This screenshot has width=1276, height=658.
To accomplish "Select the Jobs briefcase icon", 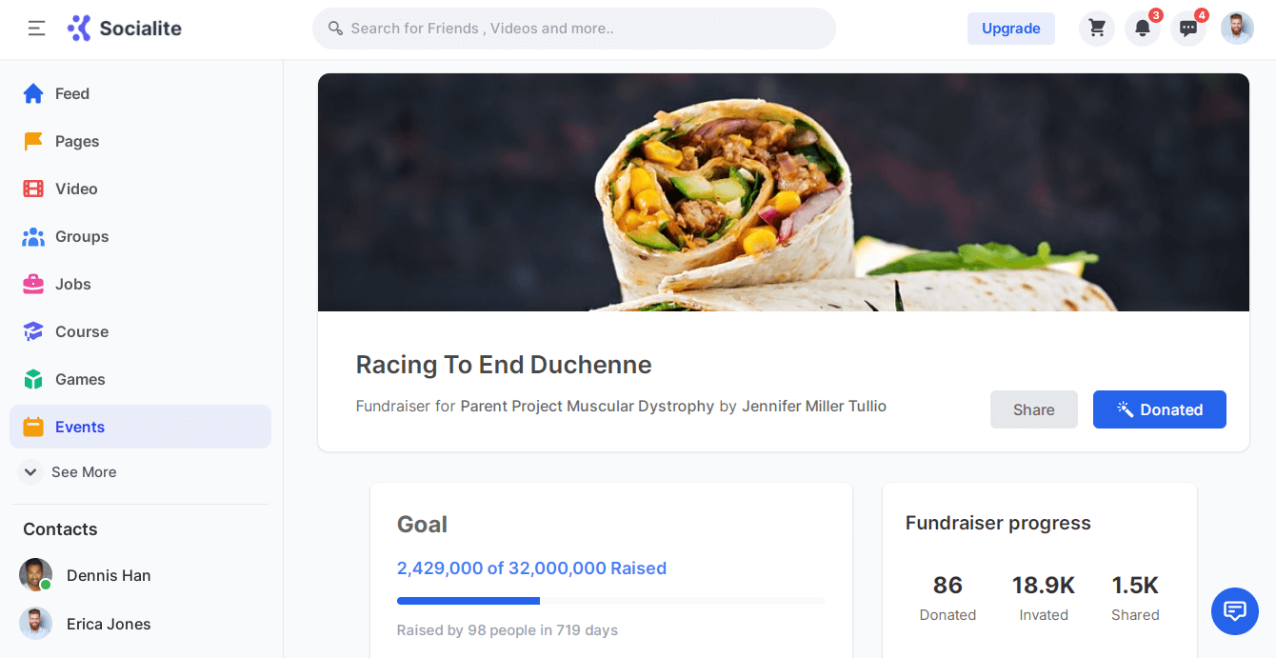I will pos(33,284).
